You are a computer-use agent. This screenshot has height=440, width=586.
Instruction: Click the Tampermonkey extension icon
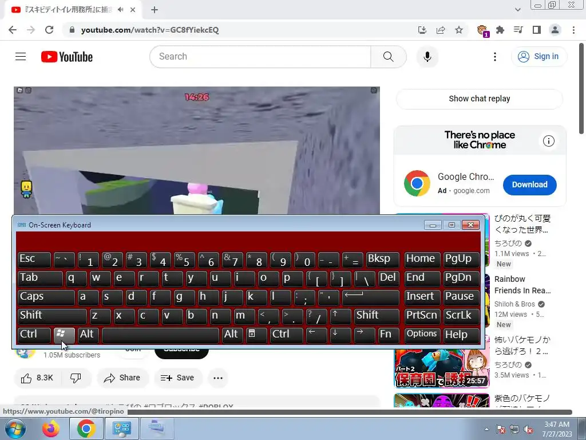pos(482,30)
